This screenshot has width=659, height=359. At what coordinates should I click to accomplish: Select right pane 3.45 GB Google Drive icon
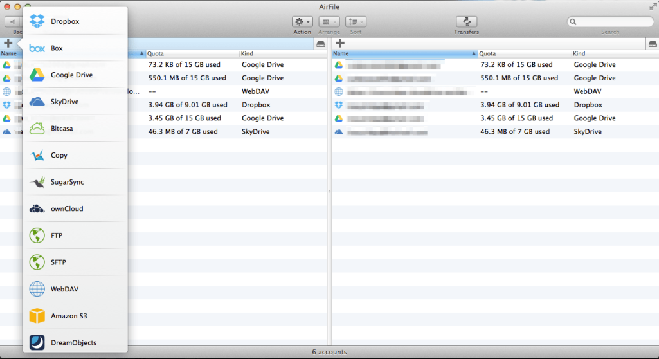pyautogui.click(x=339, y=118)
